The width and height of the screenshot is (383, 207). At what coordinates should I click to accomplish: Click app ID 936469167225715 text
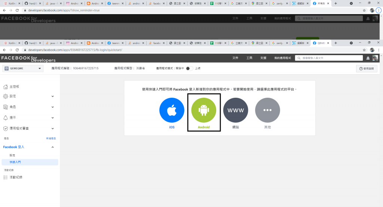pos(86,68)
